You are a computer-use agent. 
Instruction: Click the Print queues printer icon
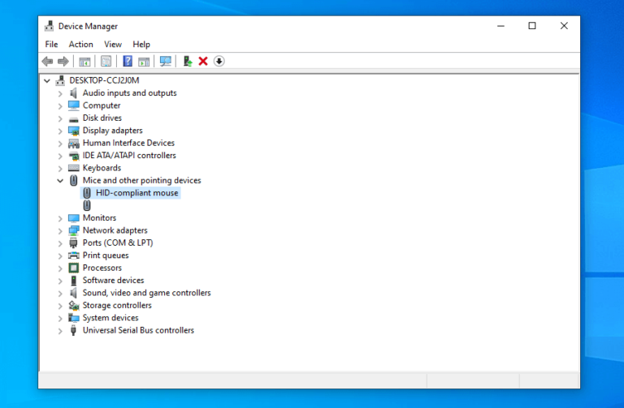click(x=74, y=256)
